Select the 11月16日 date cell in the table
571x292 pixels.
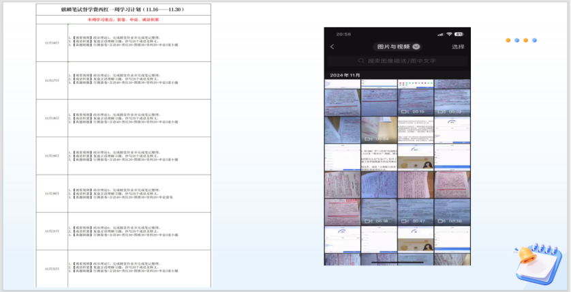click(52, 43)
